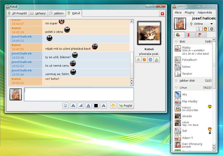
Task: Click Katuš's cat avatar picture
Action: (x=149, y=33)
